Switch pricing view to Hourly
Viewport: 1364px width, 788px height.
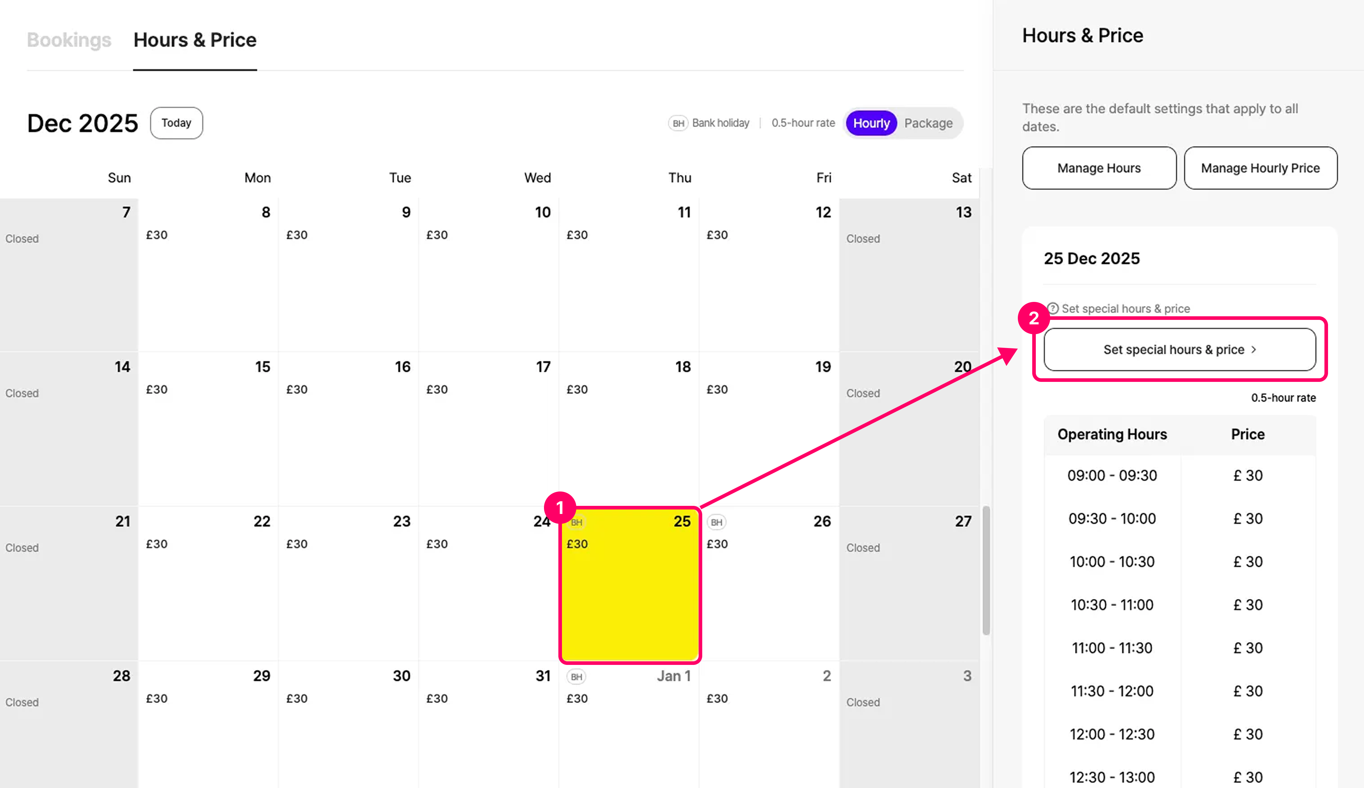(x=871, y=123)
